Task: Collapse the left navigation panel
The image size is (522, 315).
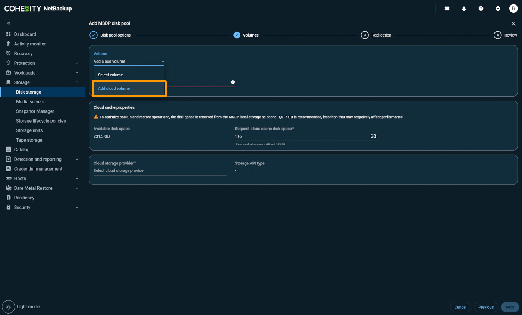Action: 8,23
